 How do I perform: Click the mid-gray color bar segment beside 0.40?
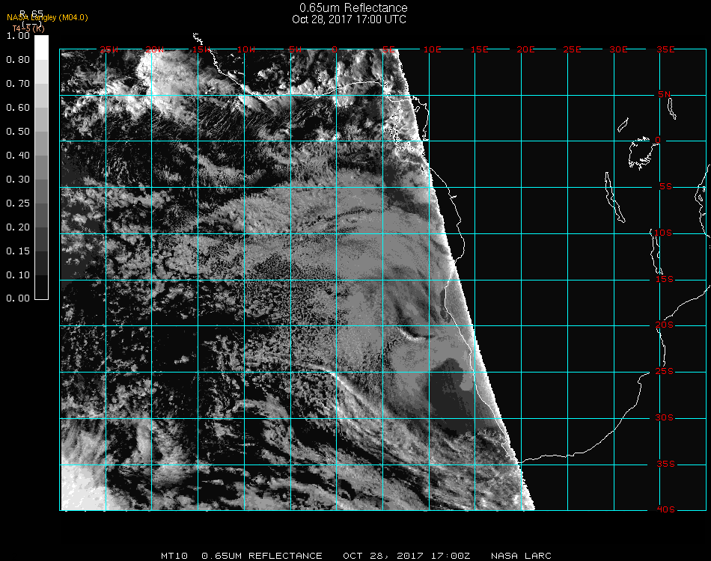[x=41, y=168]
